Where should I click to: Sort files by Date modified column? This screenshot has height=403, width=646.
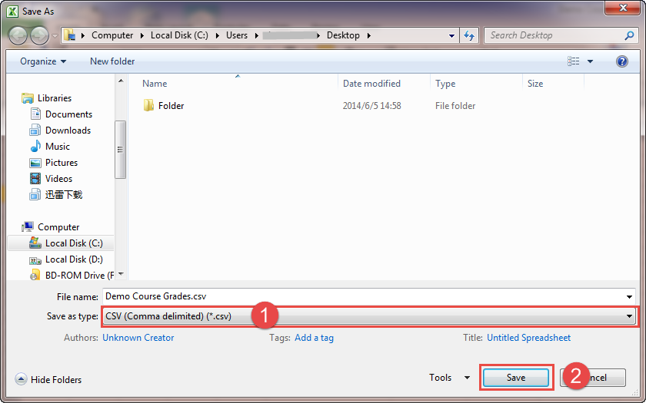point(371,84)
